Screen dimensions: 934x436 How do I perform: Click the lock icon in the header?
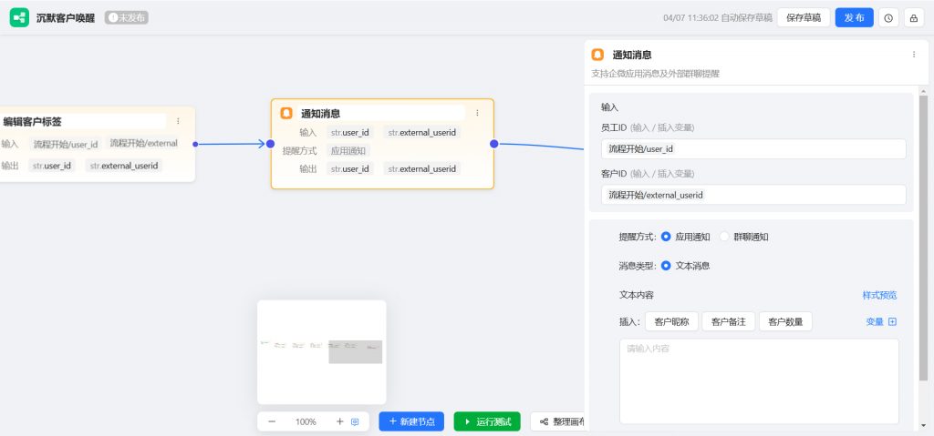914,18
